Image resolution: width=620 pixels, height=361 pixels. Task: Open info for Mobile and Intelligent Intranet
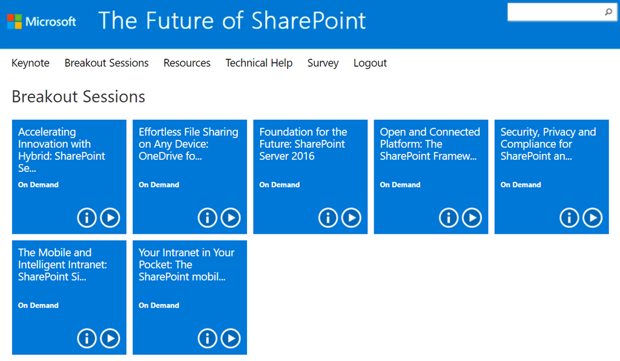tap(87, 338)
